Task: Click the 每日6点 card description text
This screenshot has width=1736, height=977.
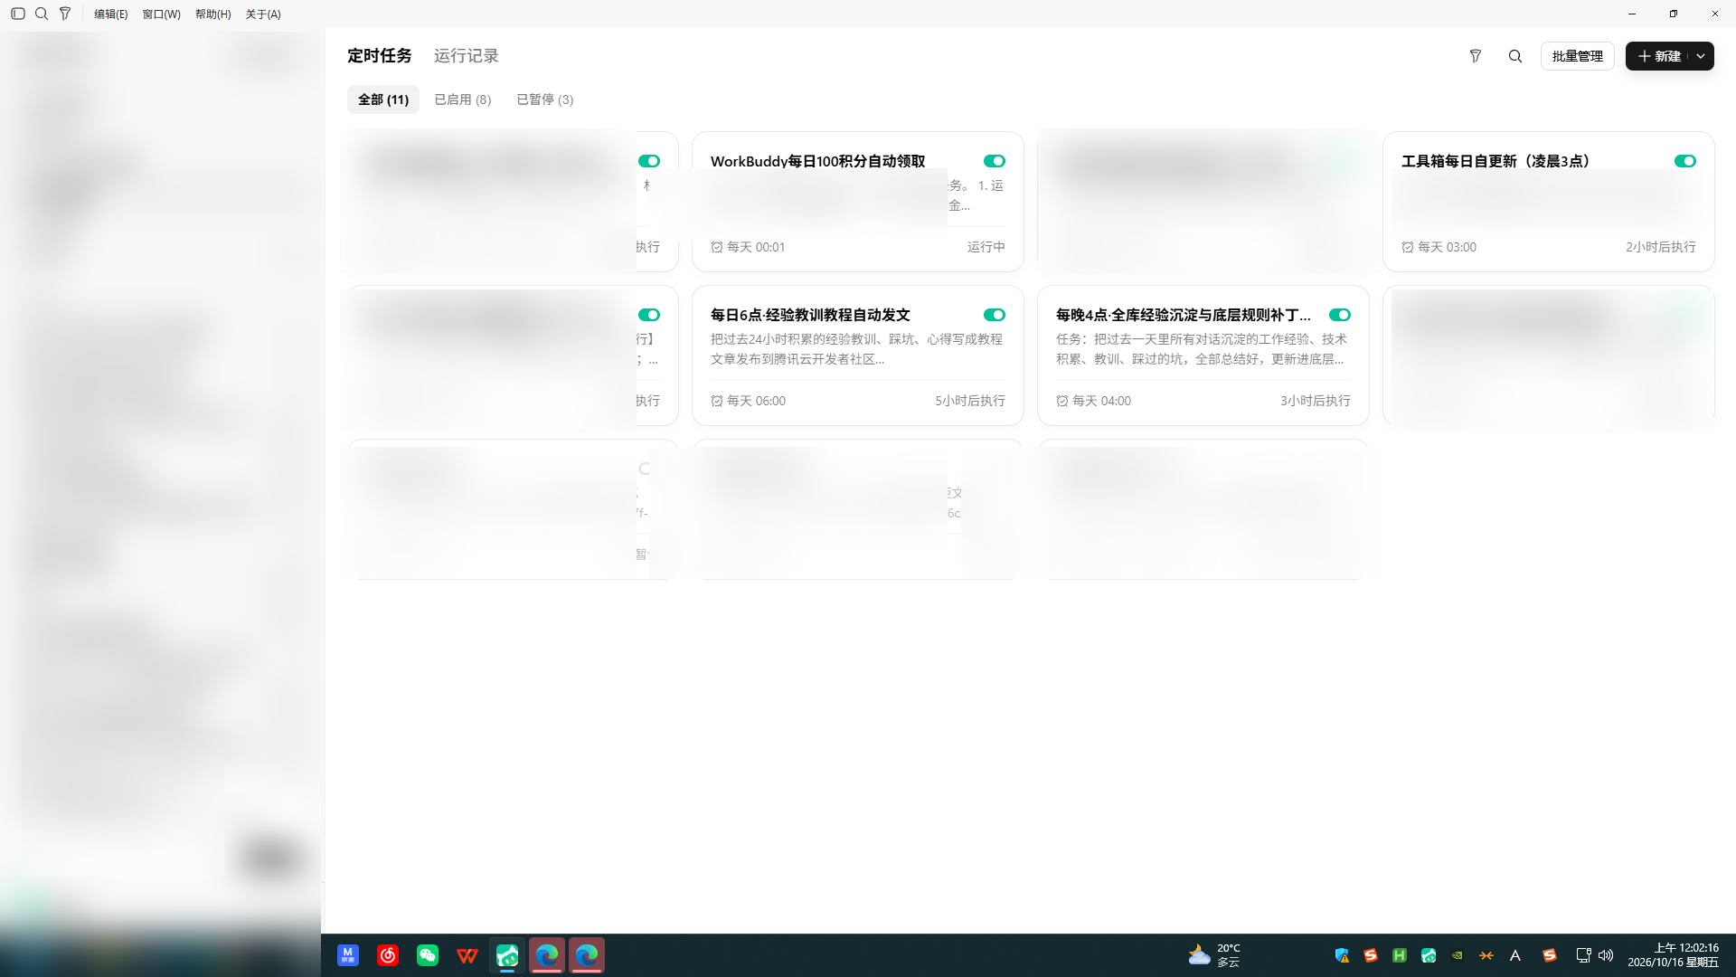Action: tap(857, 349)
